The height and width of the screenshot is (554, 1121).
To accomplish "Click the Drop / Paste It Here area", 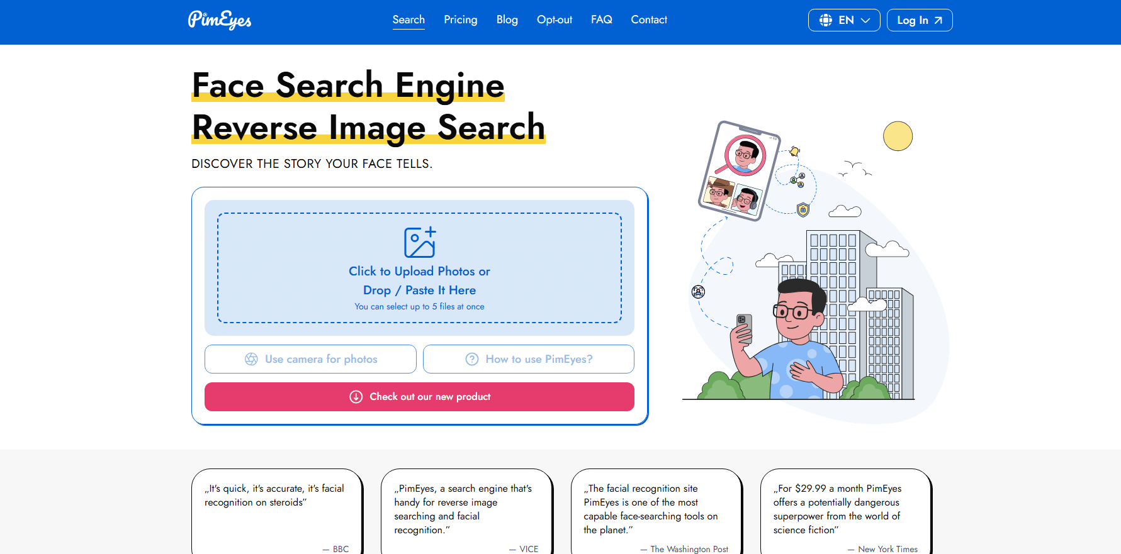I will [419, 290].
